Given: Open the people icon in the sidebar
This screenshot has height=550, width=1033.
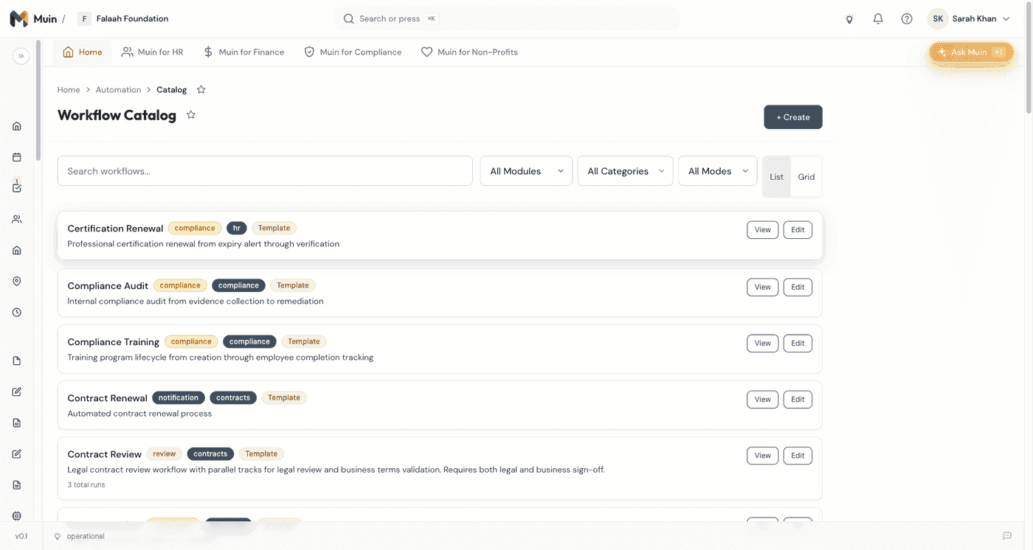Looking at the screenshot, I should click(x=16, y=218).
